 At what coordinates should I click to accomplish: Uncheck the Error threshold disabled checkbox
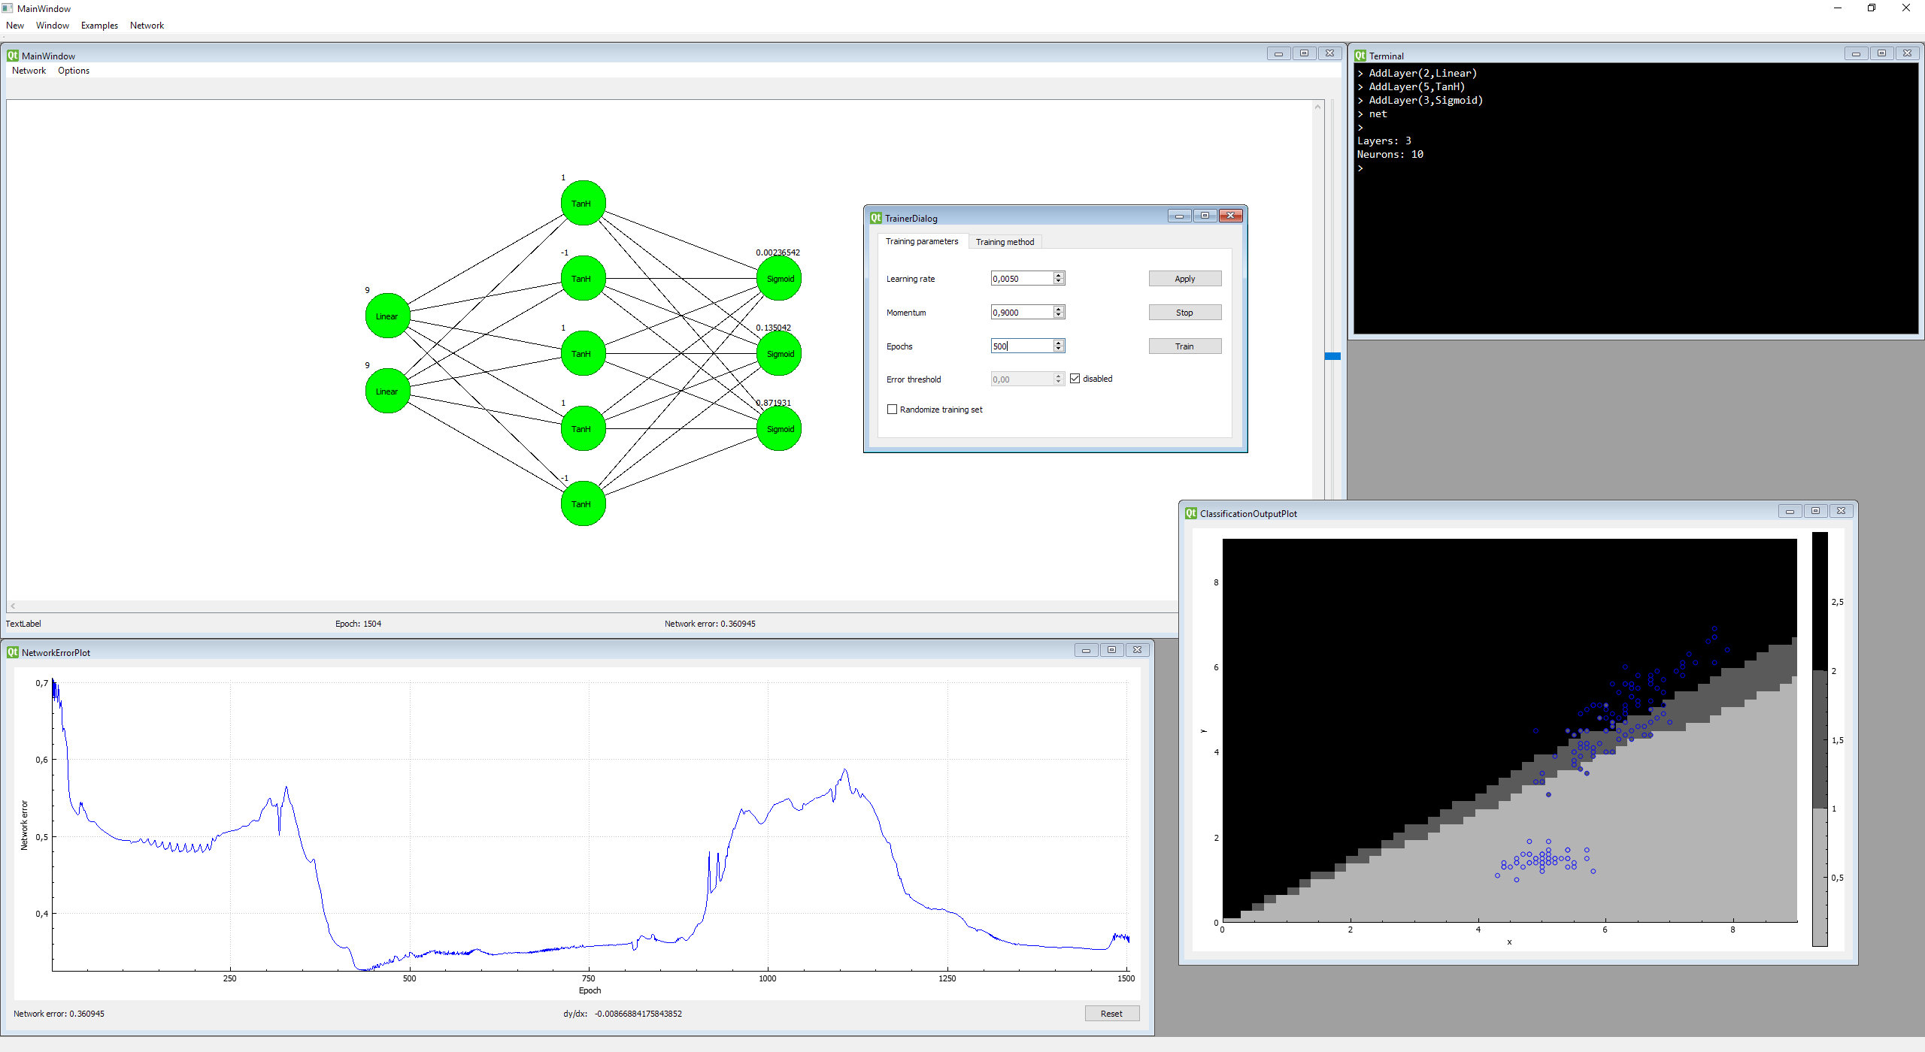coord(1075,379)
